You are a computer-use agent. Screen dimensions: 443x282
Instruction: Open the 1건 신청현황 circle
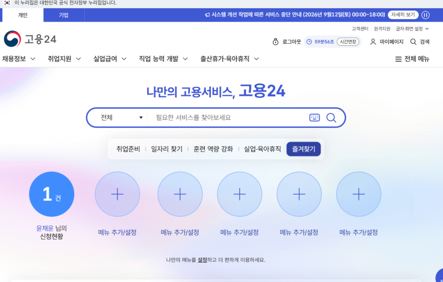pos(51,194)
